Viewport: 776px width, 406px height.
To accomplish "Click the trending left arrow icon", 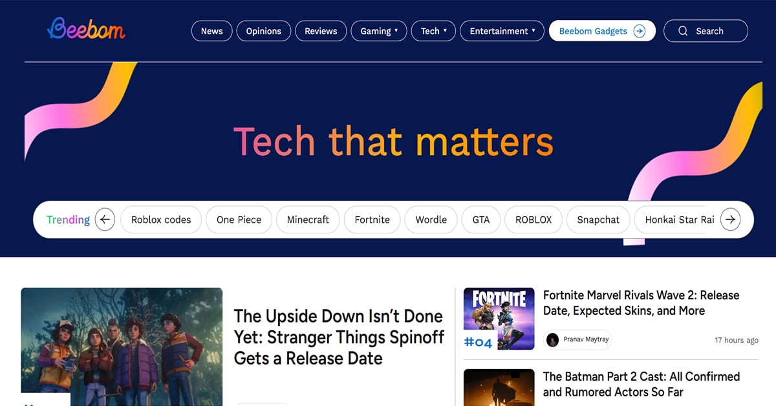I will (105, 220).
